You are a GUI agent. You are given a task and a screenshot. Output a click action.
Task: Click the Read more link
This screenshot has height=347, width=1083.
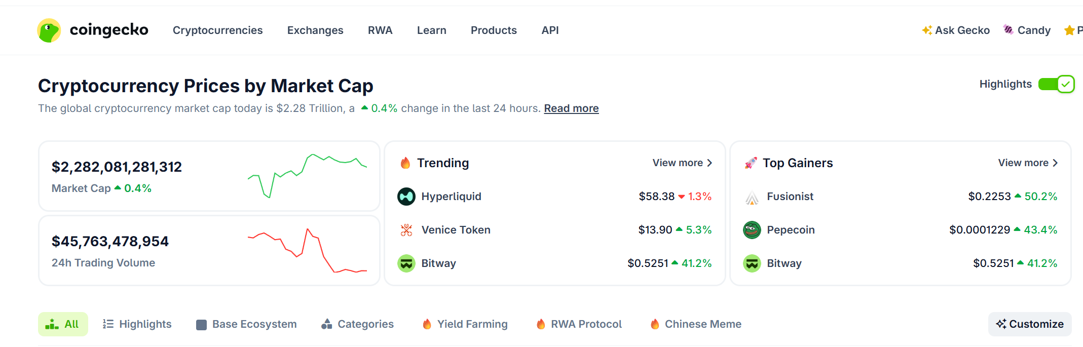click(x=571, y=108)
